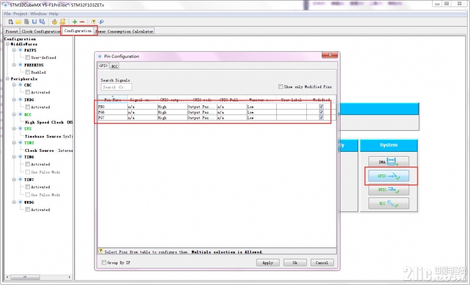Click the Generate Code gear icon
The image size is (470, 285).
54,22
